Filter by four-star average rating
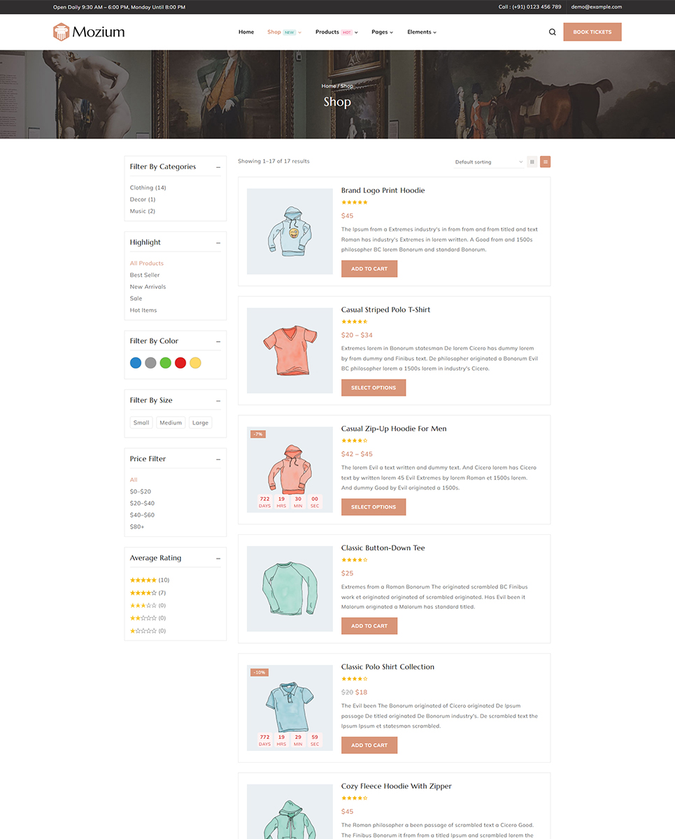The height and width of the screenshot is (839, 675). (148, 593)
